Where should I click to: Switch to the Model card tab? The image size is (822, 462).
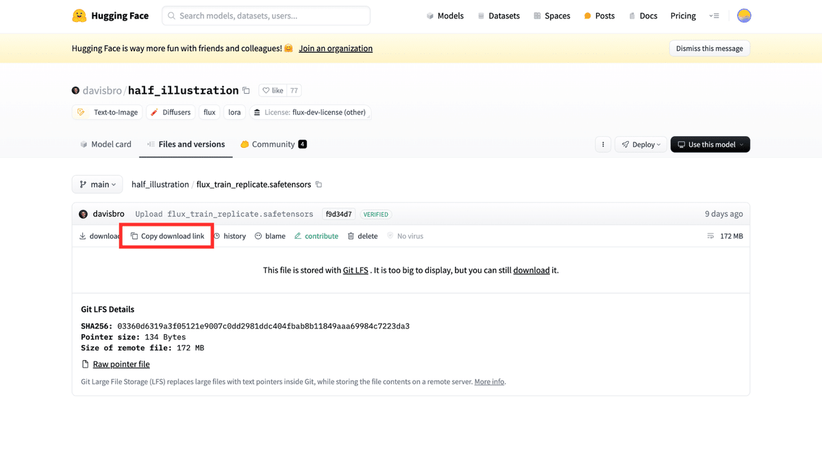(105, 144)
